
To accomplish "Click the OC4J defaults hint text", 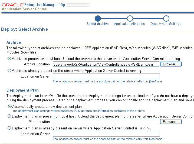I will pyautogui.click(x=78, y=111).
